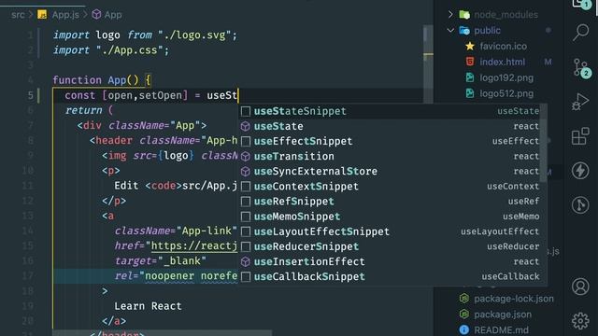Open the Search view in activity bar
598x336 pixels.
581,33
